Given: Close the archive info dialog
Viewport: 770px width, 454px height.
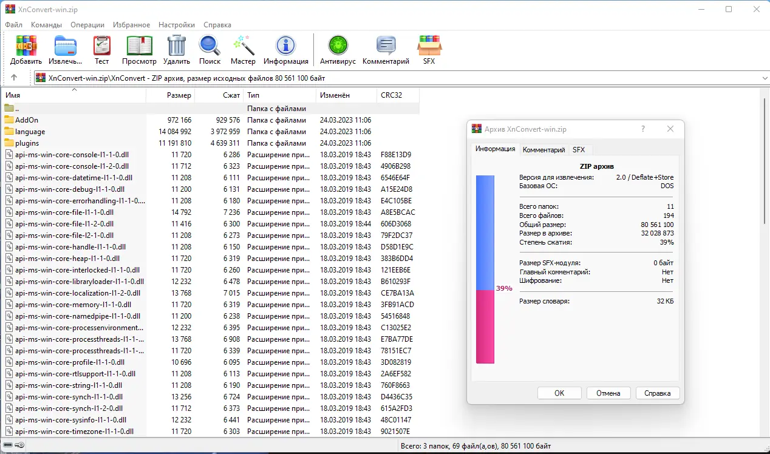Looking at the screenshot, I should coord(670,129).
